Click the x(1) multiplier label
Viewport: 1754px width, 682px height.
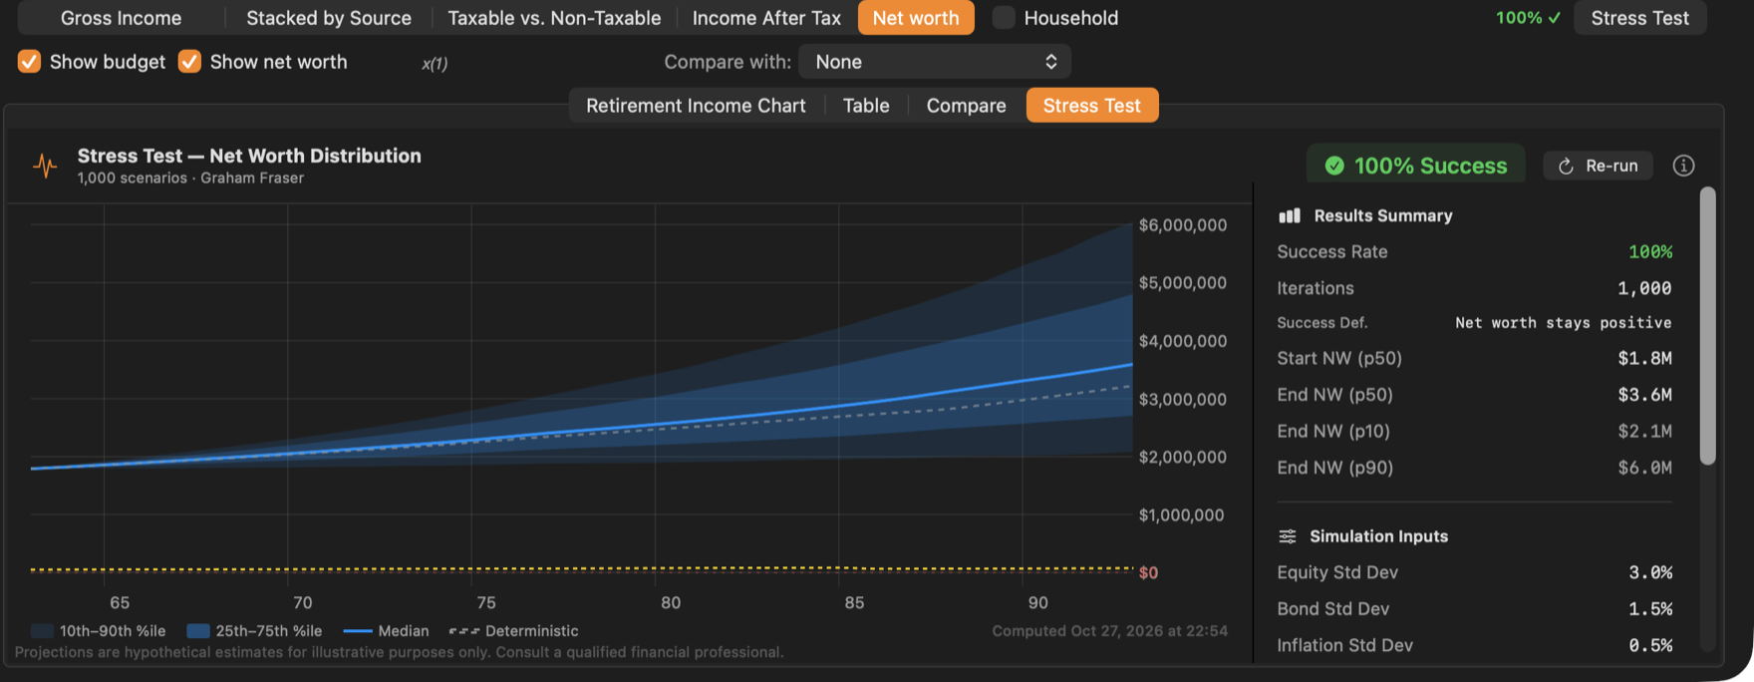435,63
